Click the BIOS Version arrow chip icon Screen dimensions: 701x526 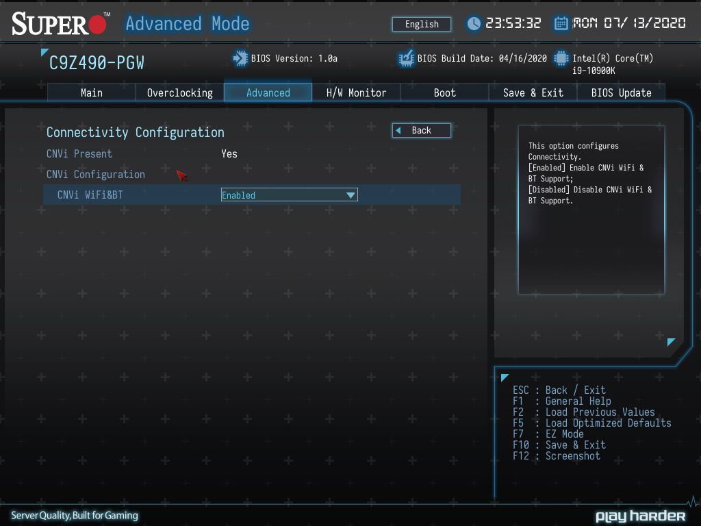(x=240, y=59)
